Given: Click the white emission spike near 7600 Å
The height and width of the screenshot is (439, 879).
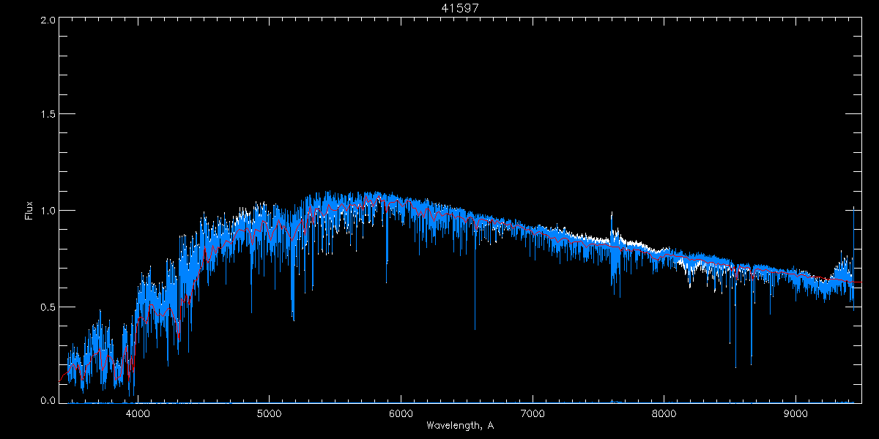Looking at the screenshot, I should pyautogui.click(x=612, y=219).
